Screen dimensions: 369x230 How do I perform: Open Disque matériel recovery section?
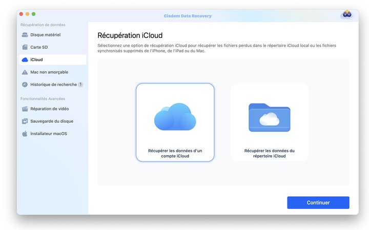click(52, 35)
